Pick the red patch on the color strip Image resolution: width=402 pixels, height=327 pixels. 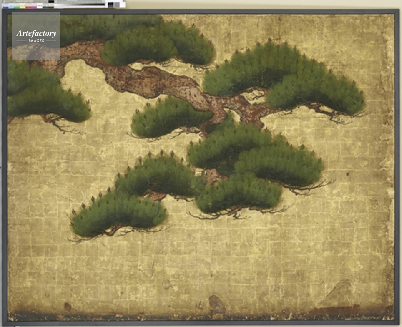(28, 7)
